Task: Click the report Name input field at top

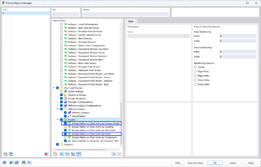Action: 126,14
